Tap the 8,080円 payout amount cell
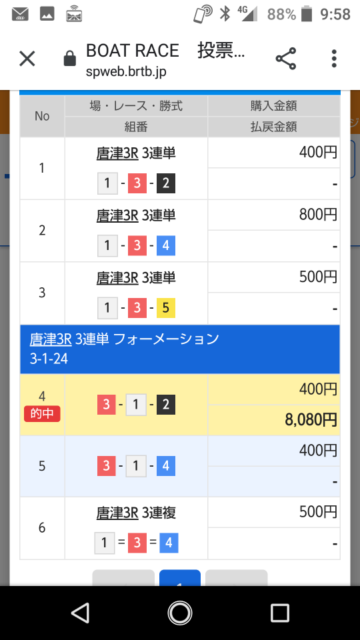Viewport: 360px width, 640px height. click(x=274, y=420)
